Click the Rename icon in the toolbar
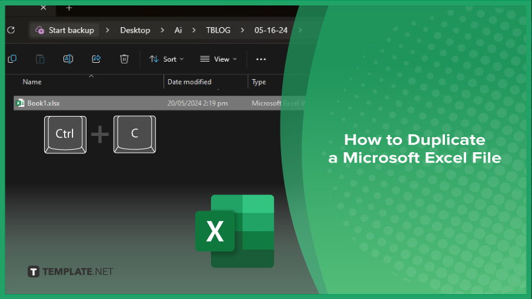 [68, 59]
